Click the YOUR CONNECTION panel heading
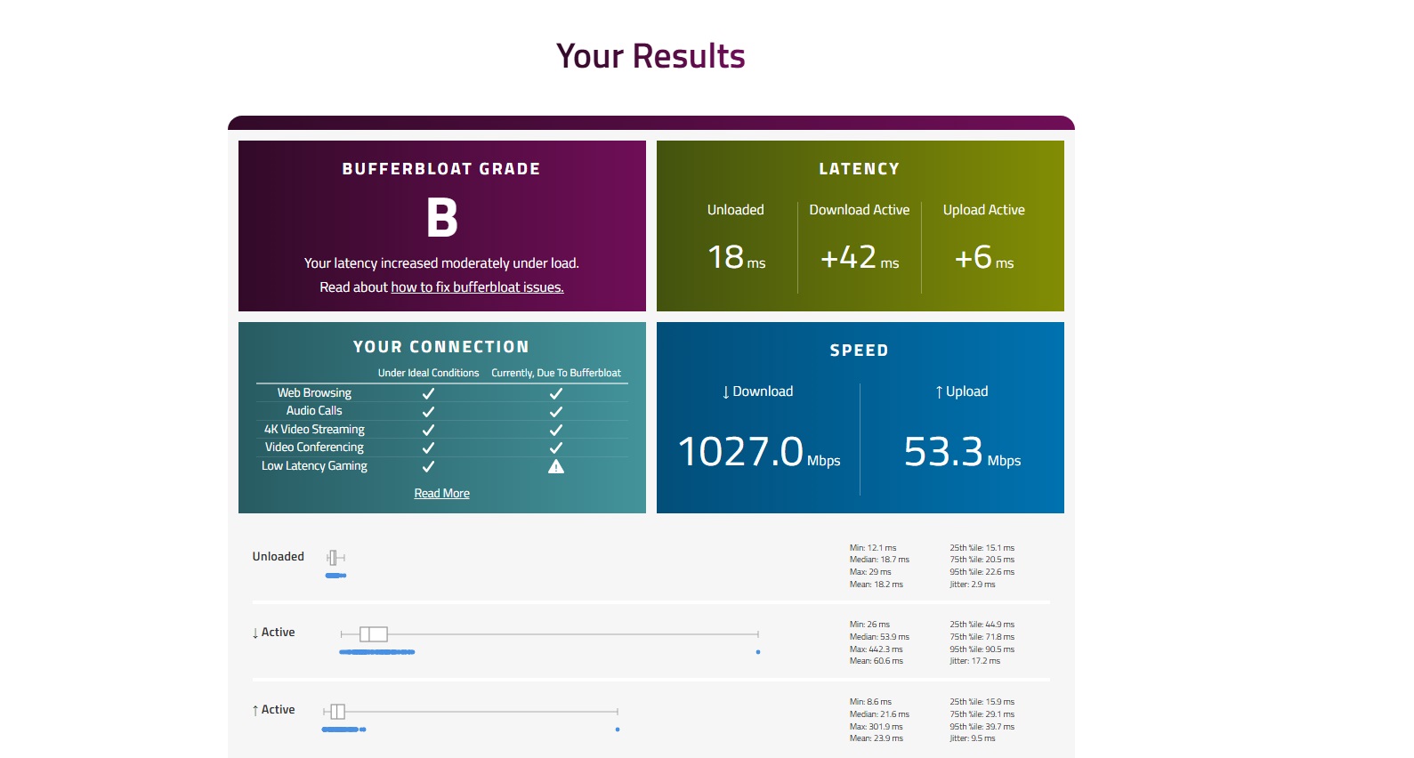 (x=441, y=347)
